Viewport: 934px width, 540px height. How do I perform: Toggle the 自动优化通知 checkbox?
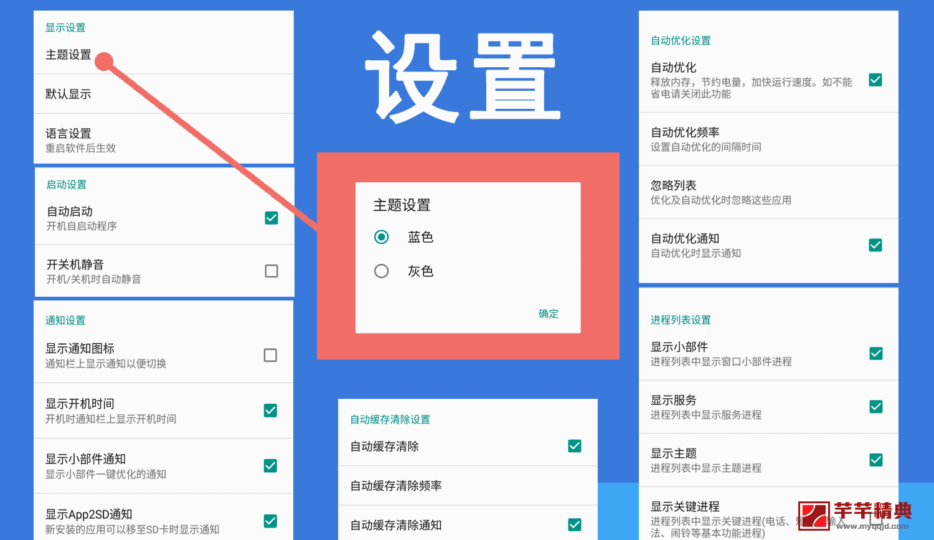coord(875,245)
